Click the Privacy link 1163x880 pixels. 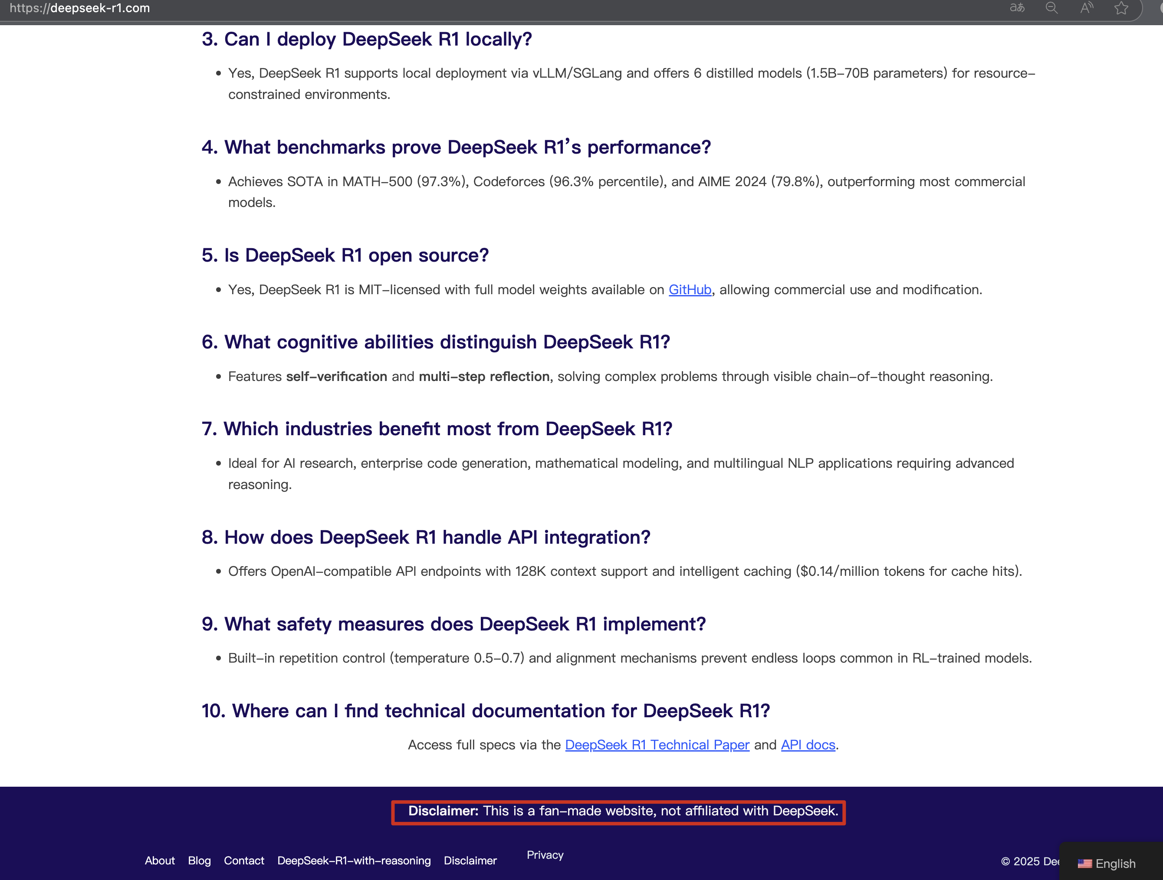tap(545, 855)
